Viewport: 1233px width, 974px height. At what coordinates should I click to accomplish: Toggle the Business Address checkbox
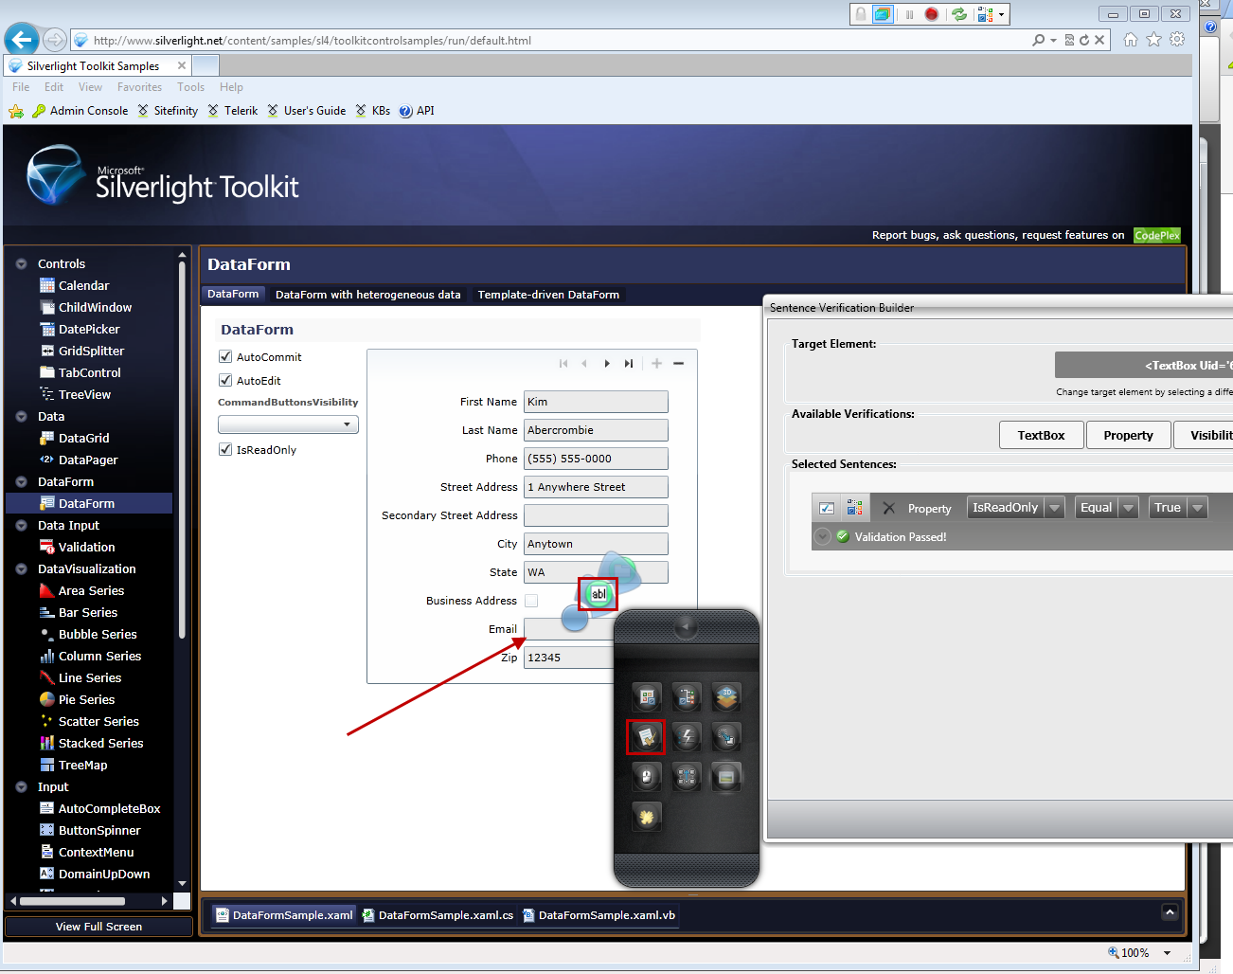point(531,601)
